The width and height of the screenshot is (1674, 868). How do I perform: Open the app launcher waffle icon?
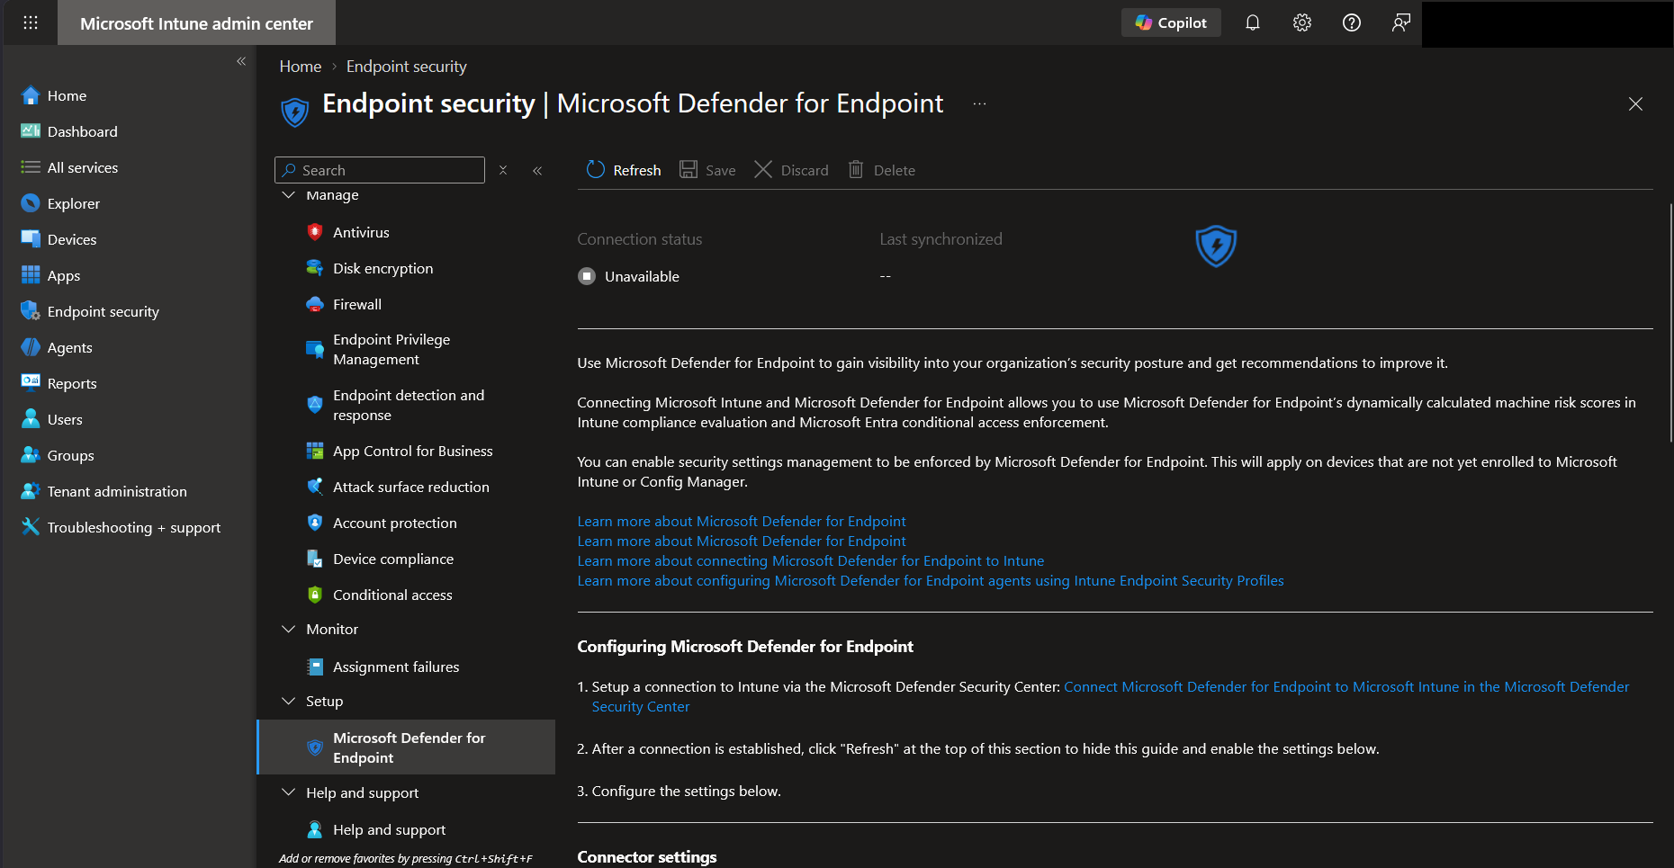31,22
